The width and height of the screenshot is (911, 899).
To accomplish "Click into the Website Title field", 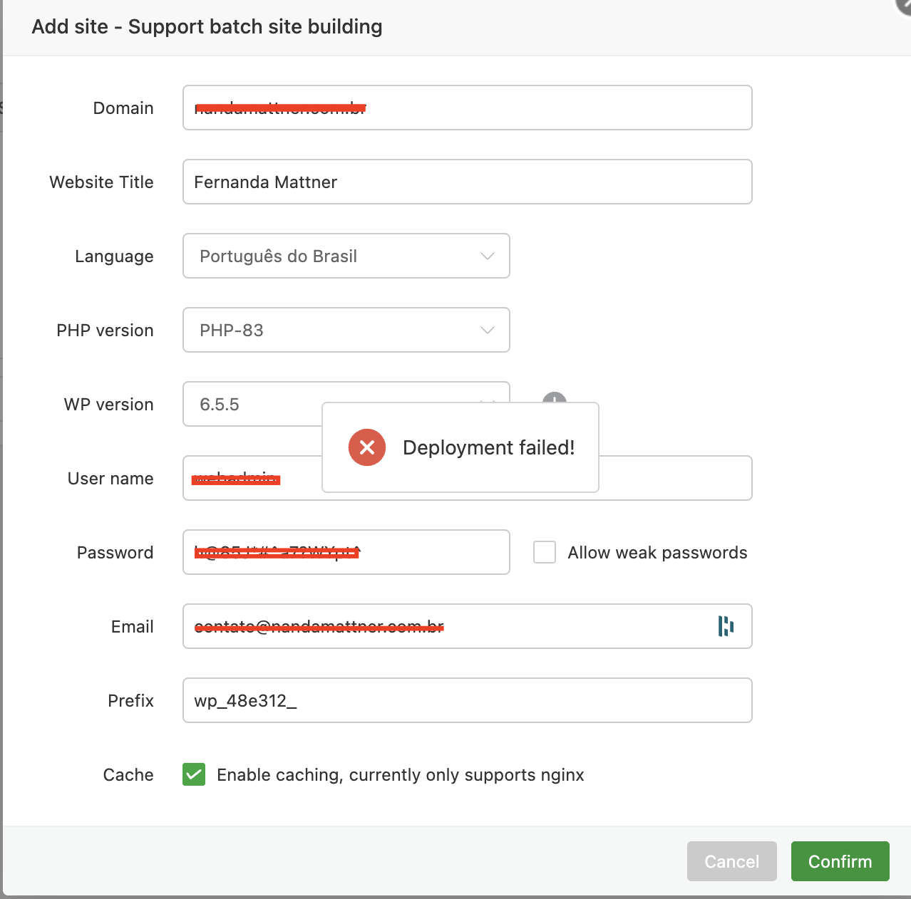I will click(x=467, y=182).
